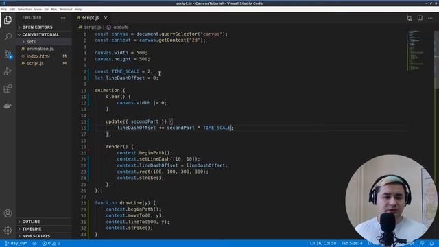Open the Docker view in activity bar
The height and width of the screenshot is (247, 439).
pyautogui.click(x=8, y=106)
